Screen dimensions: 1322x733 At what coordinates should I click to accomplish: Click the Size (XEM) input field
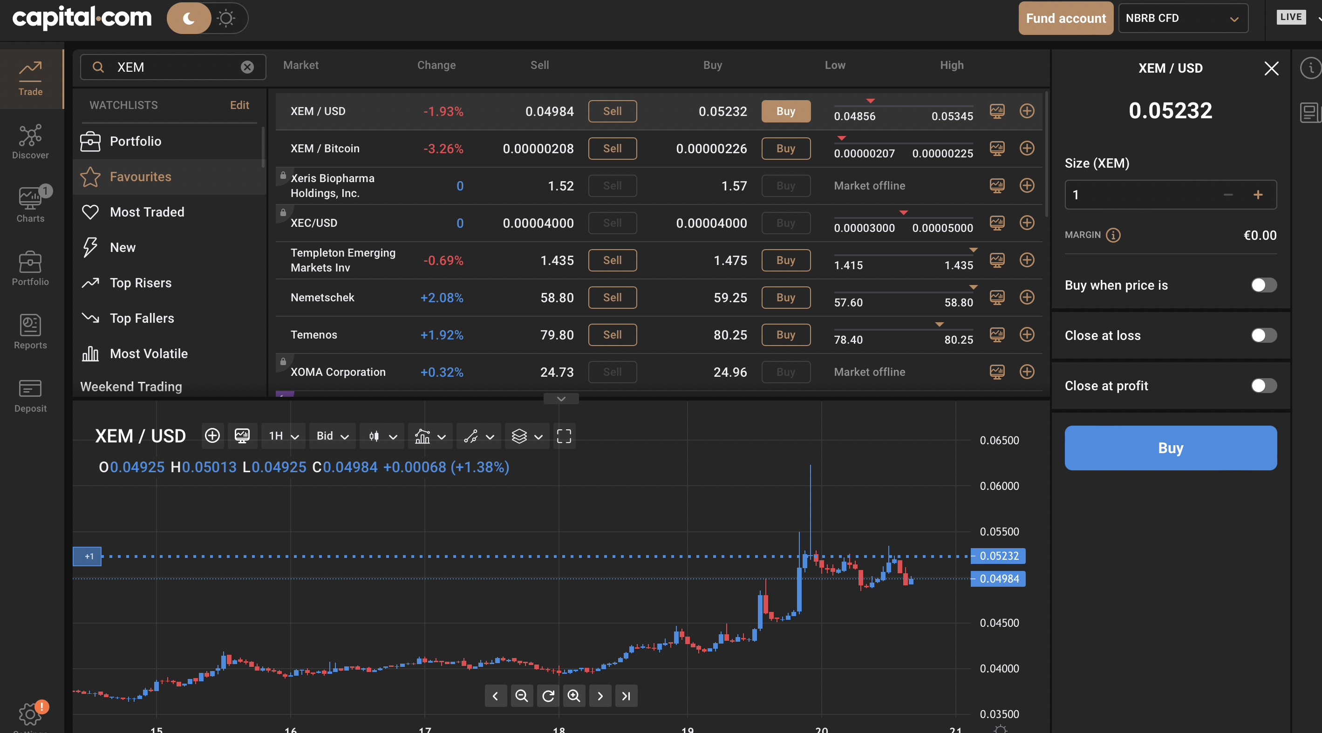tap(1170, 195)
